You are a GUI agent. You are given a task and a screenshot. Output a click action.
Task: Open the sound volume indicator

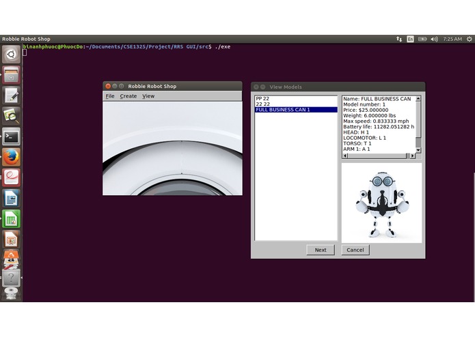coord(435,39)
